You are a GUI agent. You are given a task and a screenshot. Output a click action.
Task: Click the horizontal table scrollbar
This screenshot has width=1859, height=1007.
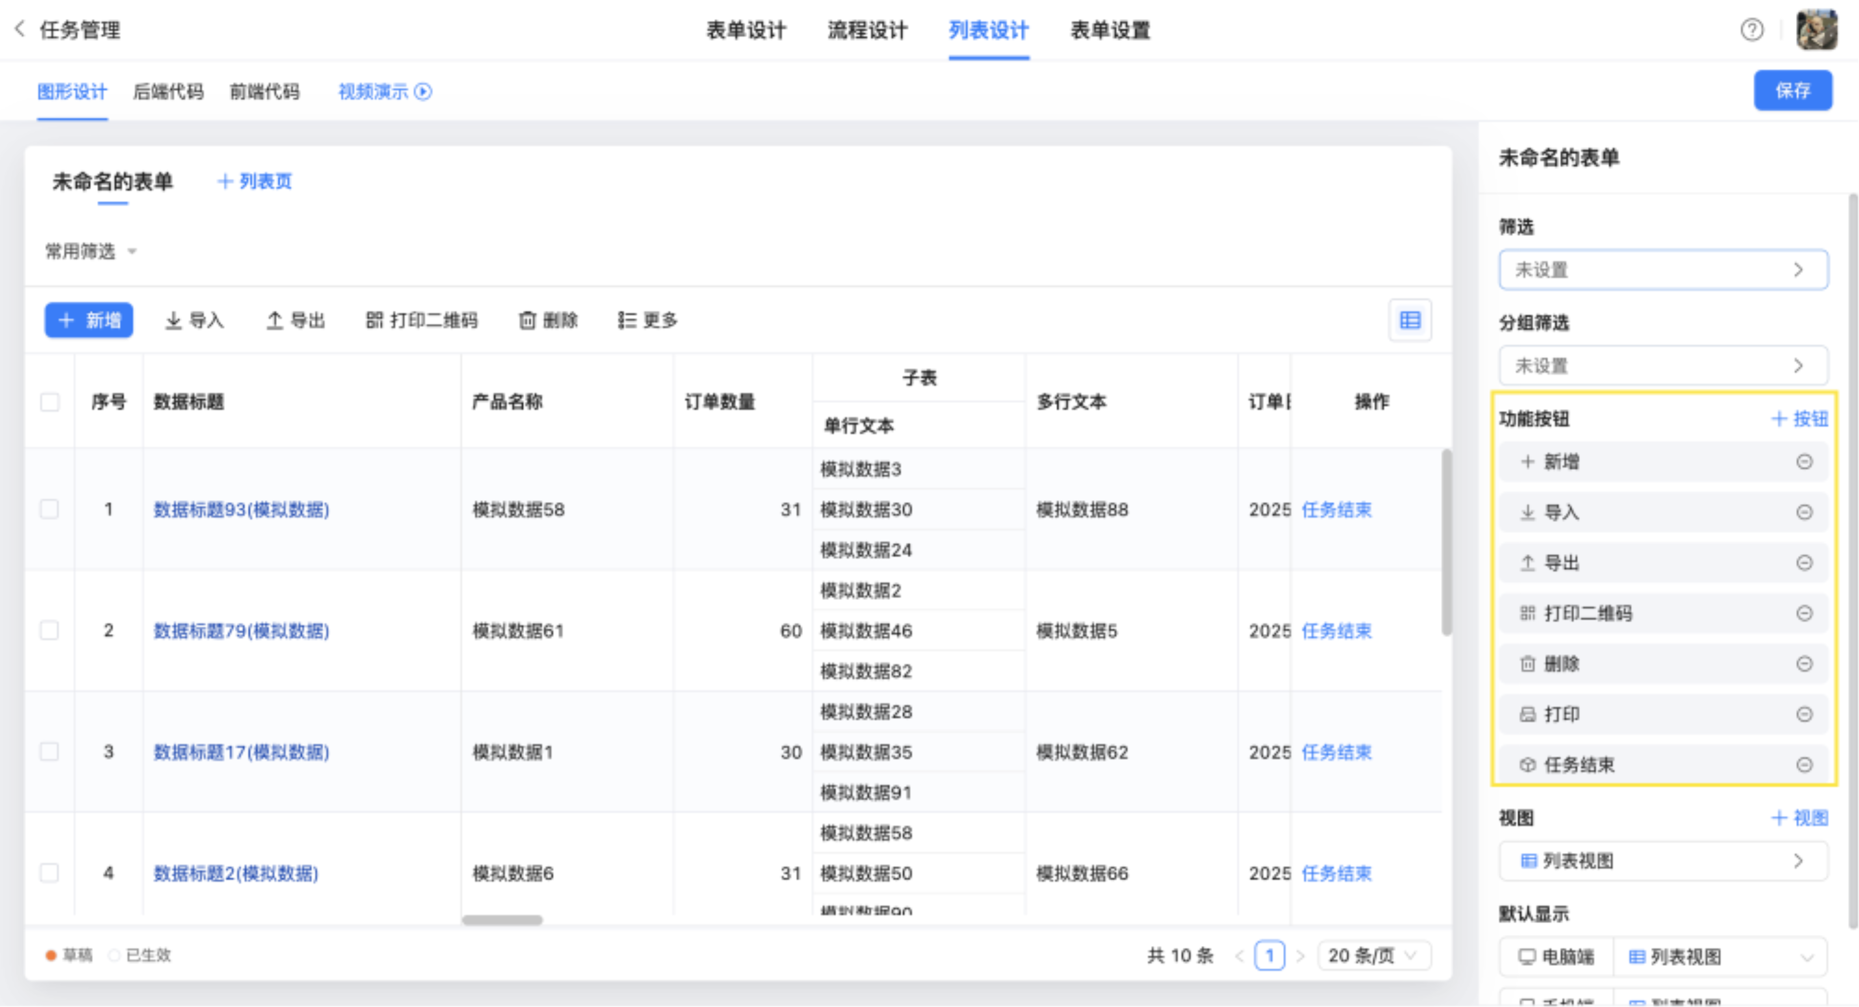[502, 920]
